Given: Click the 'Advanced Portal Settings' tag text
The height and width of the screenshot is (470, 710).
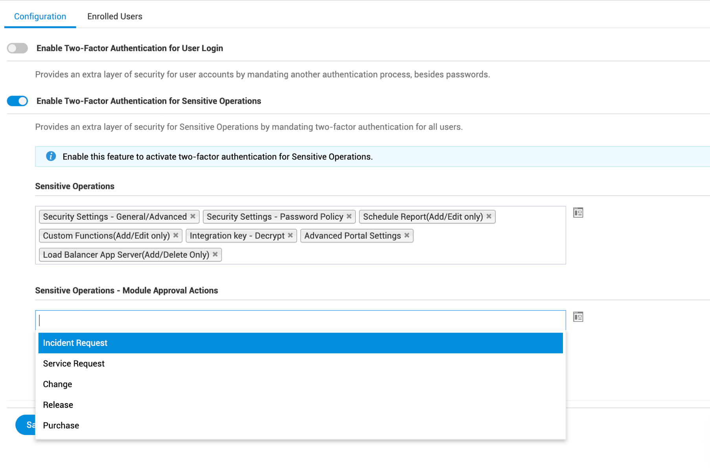Looking at the screenshot, I should (x=353, y=236).
